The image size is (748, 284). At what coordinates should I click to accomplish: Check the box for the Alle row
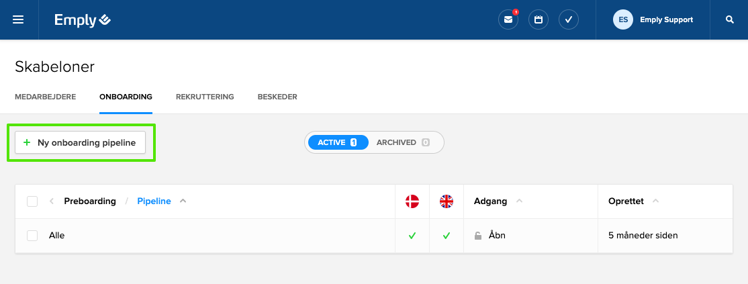pyautogui.click(x=32, y=236)
